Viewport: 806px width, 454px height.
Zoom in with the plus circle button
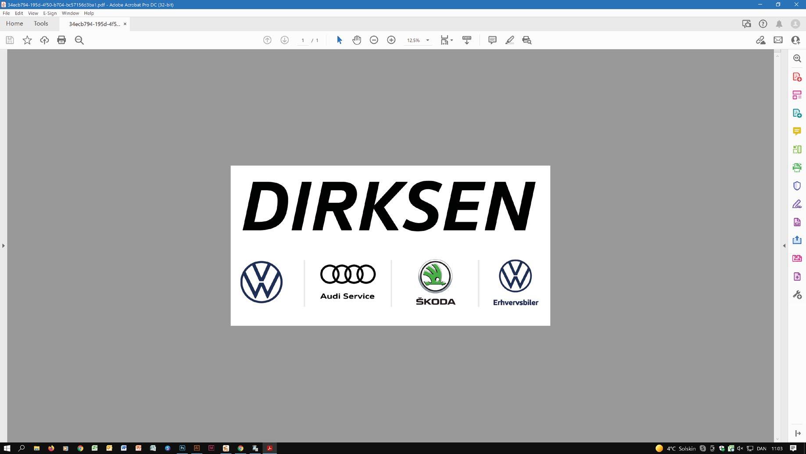pos(391,40)
